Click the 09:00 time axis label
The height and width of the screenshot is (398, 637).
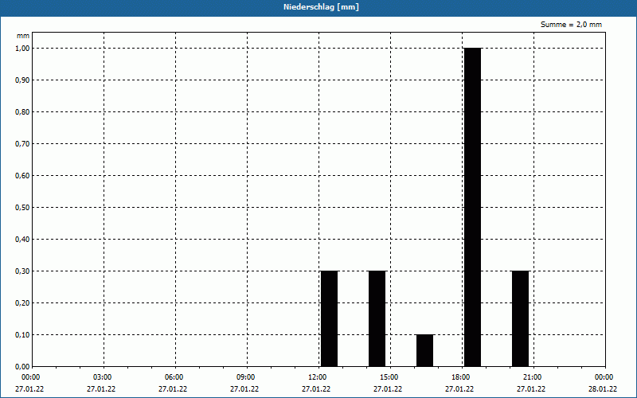pyautogui.click(x=246, y=377)
